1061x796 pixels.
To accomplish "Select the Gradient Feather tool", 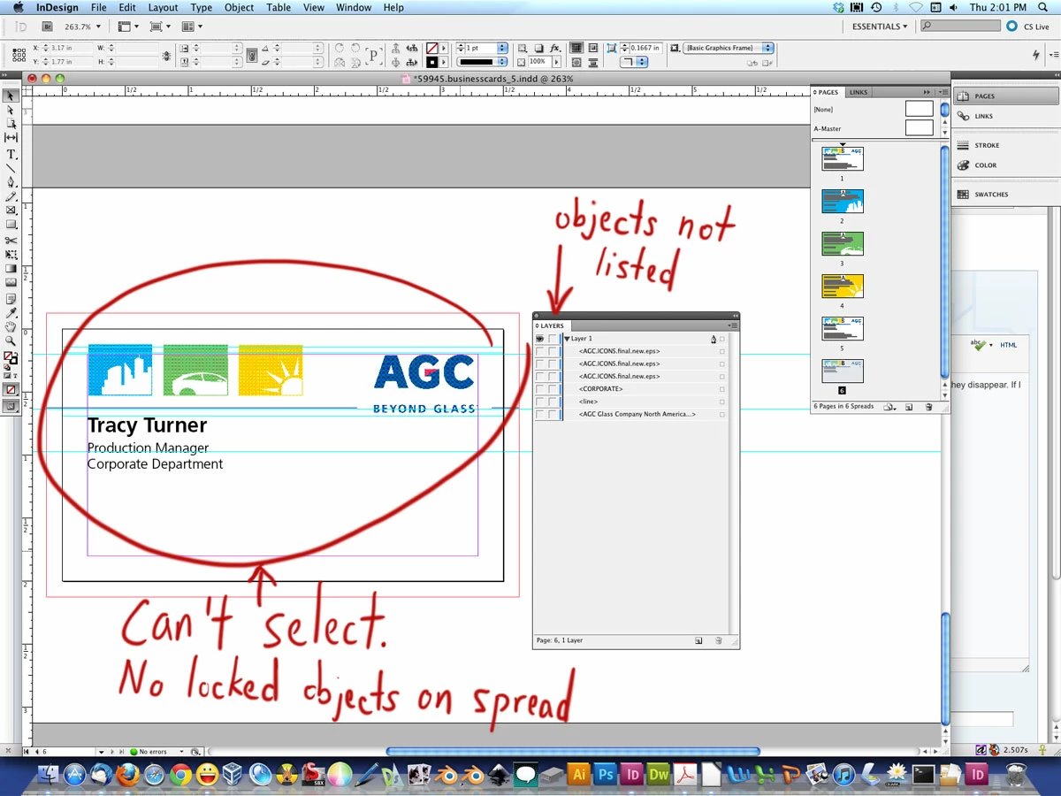I will tap(11, 283).
